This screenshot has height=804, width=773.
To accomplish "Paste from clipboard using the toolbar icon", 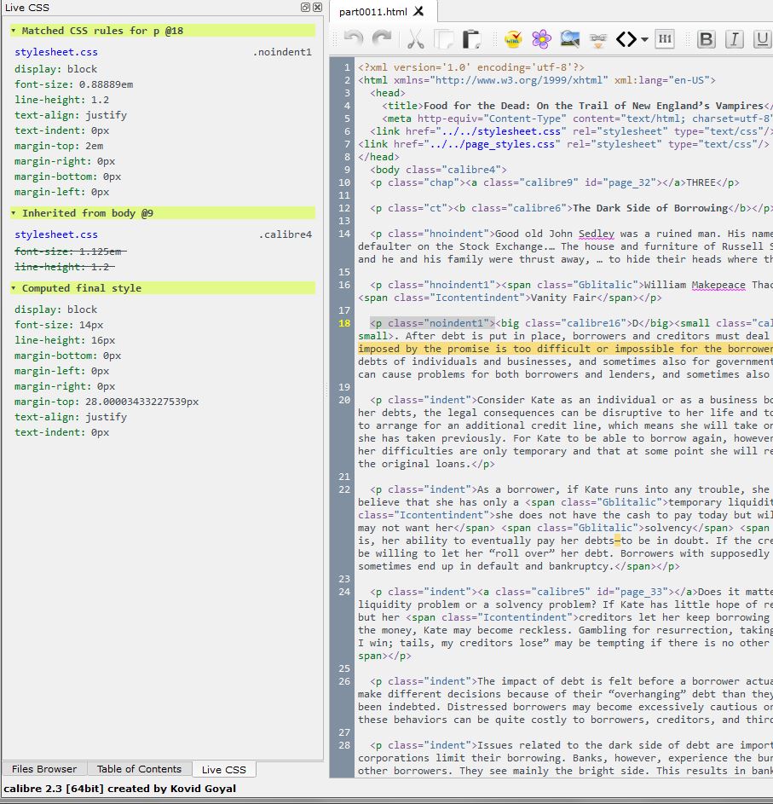I will [471, 39].
